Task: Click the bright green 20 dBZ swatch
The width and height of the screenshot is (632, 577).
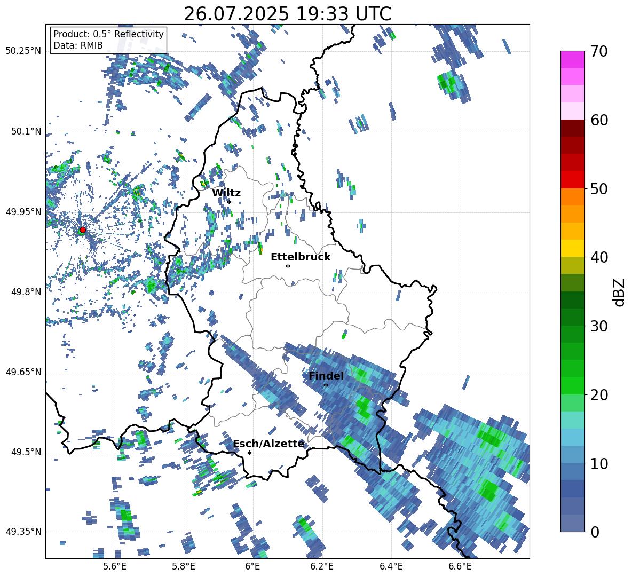Action: (x=572, y=385)
